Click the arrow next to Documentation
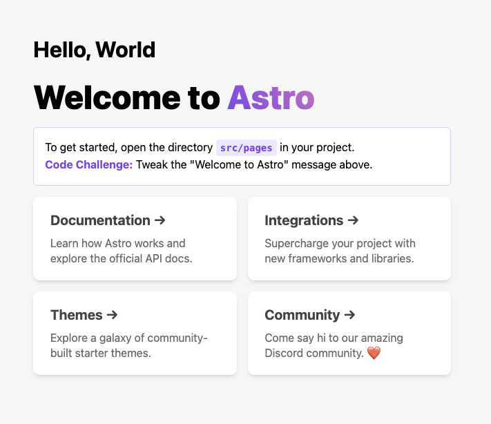491x424 pixels. point(160,220)
